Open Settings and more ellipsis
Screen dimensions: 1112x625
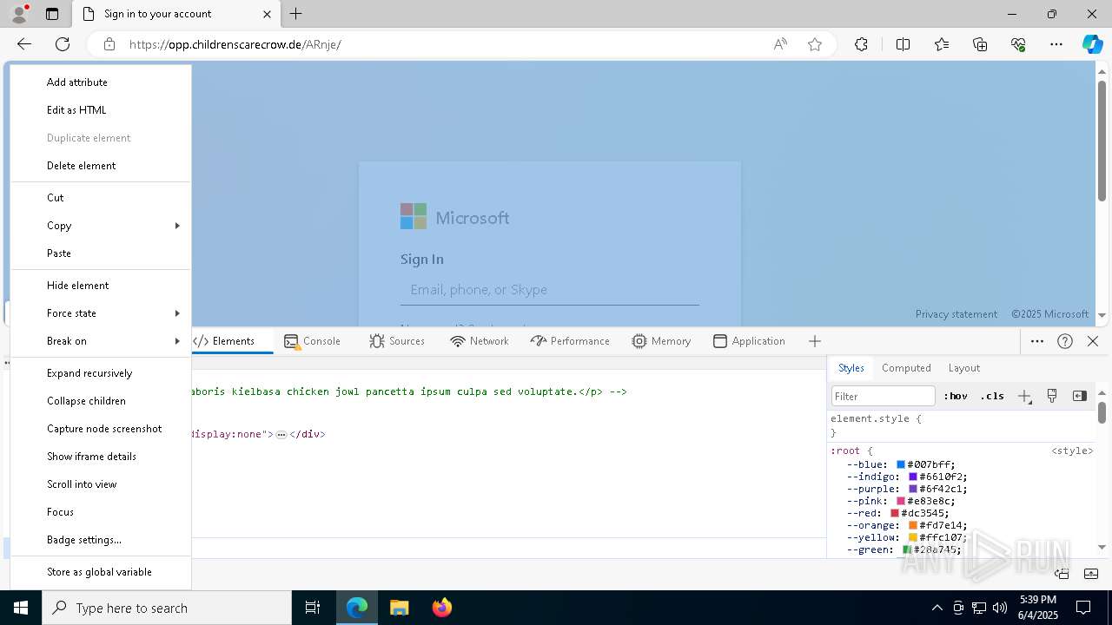point(1056,44)
